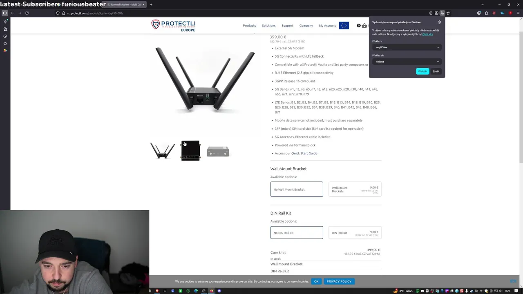The width and height of the screenshot is (523, 294).
Task: Open the tracking protection shield icon
Action: (x=58, y=13)
